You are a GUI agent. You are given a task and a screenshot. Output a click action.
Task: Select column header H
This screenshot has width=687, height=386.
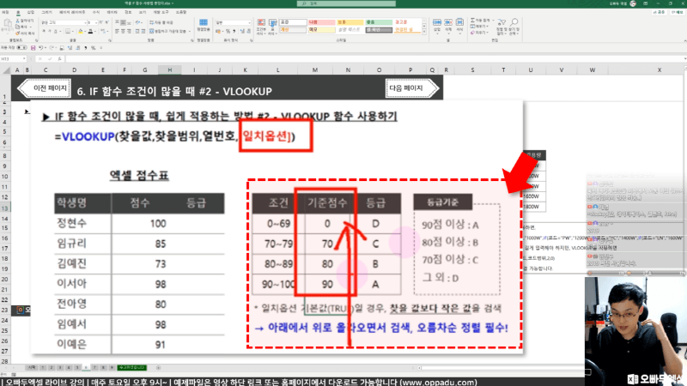(169, 69)
